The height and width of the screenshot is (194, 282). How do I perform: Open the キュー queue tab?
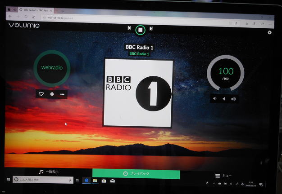tap(223, 176)
